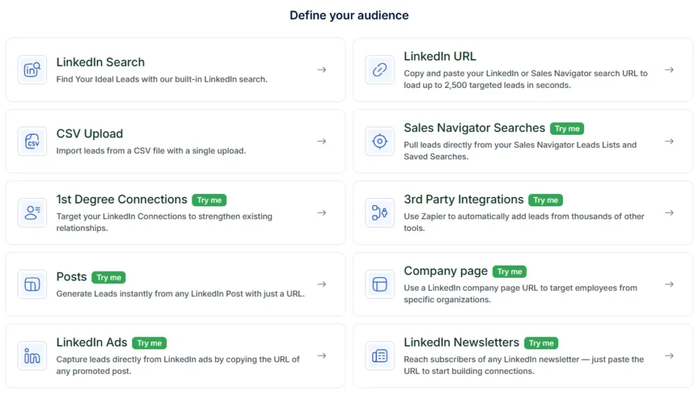Viewport: 698px width, 395px height.
Task: Open Company page via its arrow
Action: pos(669,284)
